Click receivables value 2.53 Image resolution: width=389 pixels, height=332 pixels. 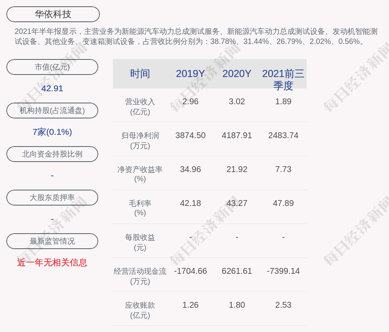[x=283, y=305]
